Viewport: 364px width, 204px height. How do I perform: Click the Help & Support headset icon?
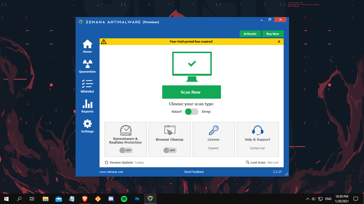(258, 130)
